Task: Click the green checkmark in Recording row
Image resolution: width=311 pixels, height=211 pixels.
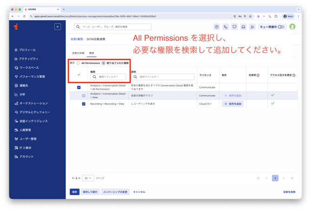Action: click(273, 103)
